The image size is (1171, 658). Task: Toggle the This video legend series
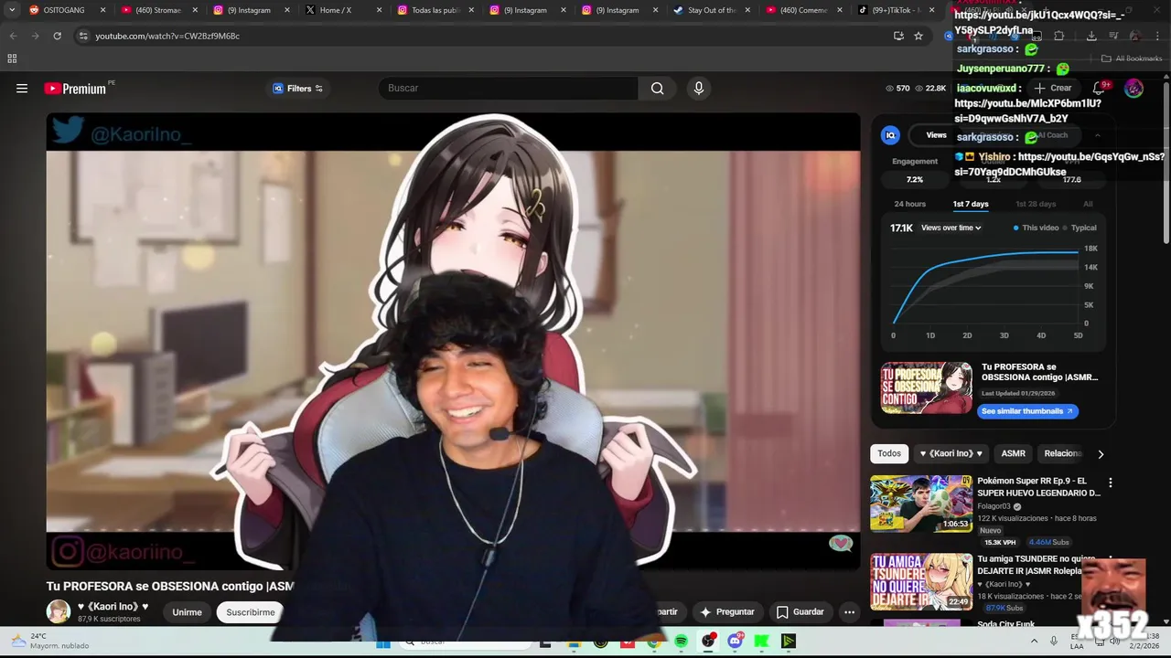(x=1036, y=228)
